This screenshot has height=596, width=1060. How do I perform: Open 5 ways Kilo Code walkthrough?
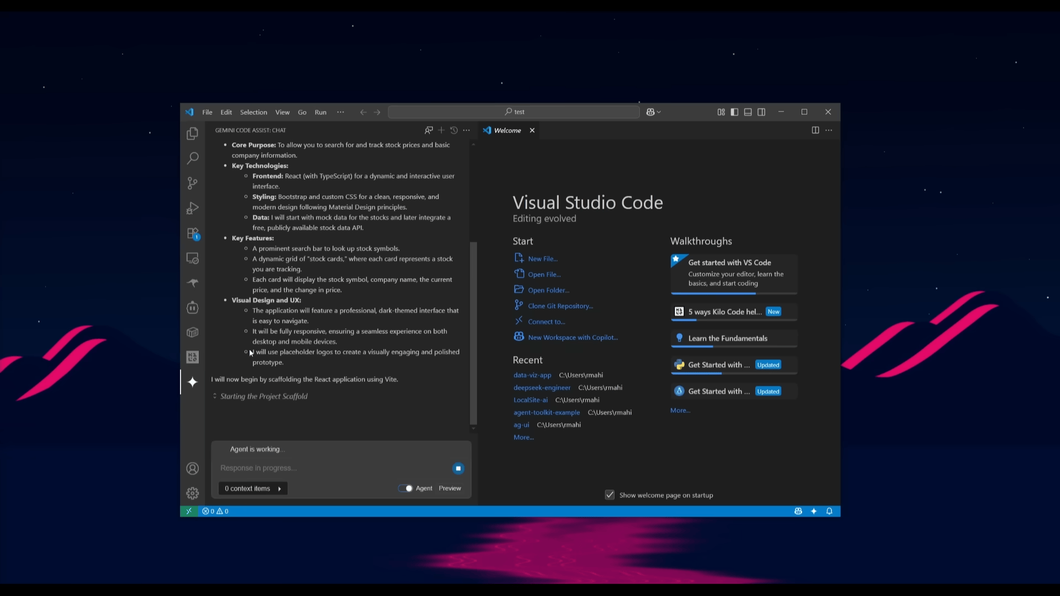(734, 312)
